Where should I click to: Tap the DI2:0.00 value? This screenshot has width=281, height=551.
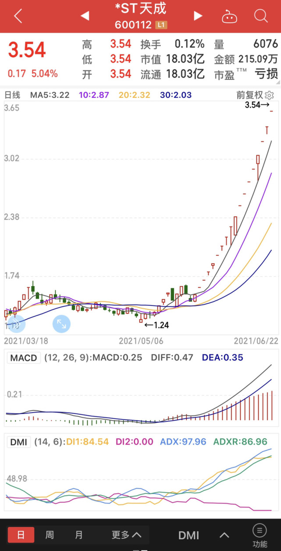135,442
